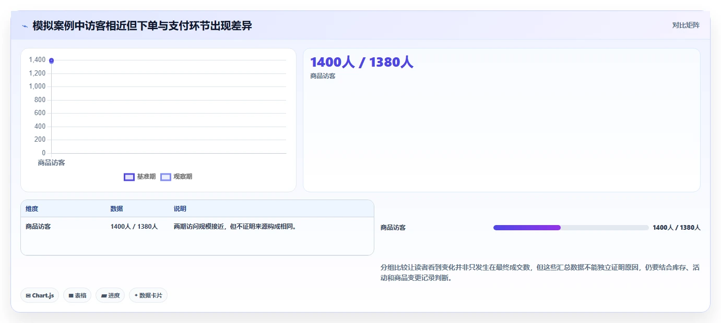This screenshot has height=323, width=721.
Task: Click the table cell 1400人 / 1380人
Action: (134, 227)
